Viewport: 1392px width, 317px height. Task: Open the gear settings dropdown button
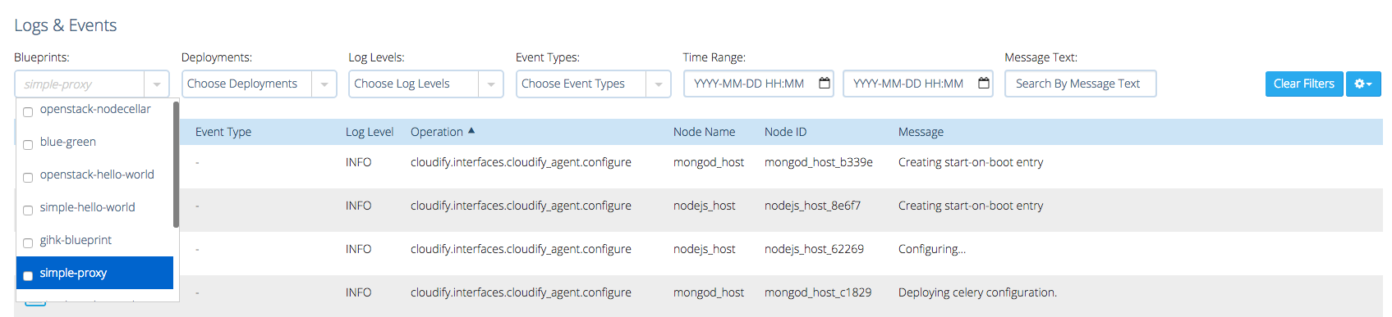point(1363,84)
